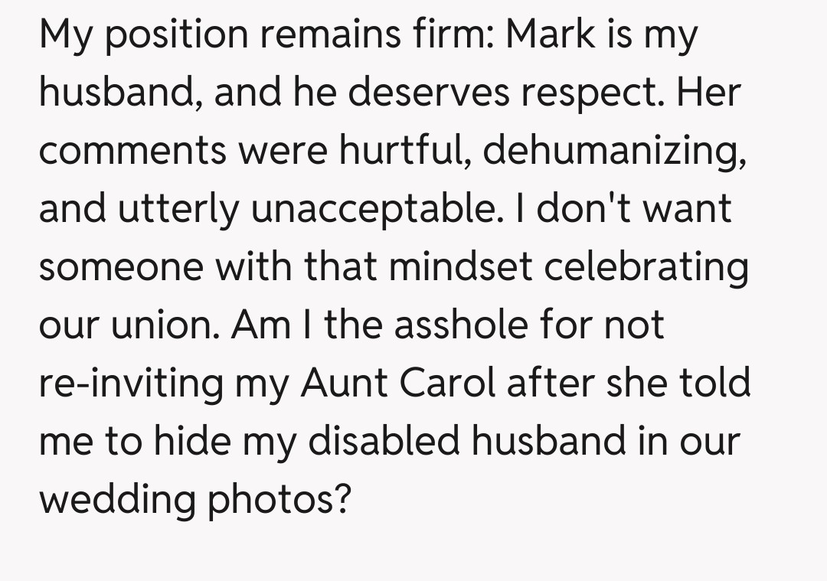827x581 pixels.
Task: Click the word "re-inviting" in the post
Action: tap(130, 384)
